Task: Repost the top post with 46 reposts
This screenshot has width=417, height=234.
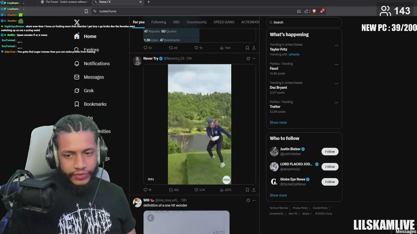Action: pos(173,48)
